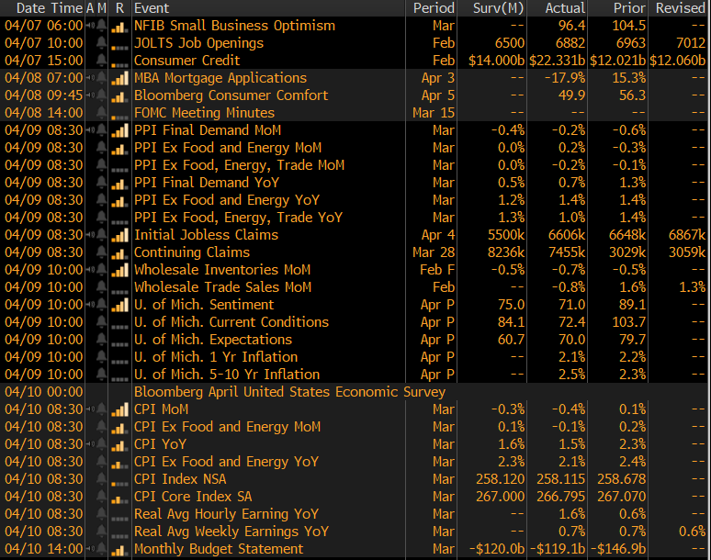Screen dimensions: 711x560
Task: Click the relevance bar indicator for Wholesale Inventories MoM
Action: [119, 270]
